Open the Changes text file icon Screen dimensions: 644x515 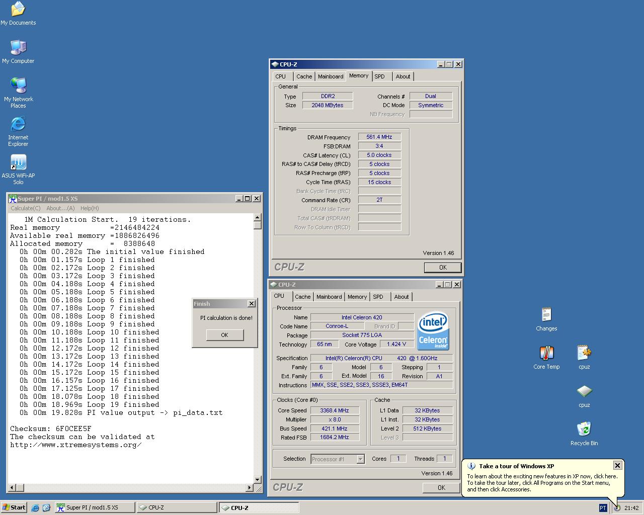546,319
